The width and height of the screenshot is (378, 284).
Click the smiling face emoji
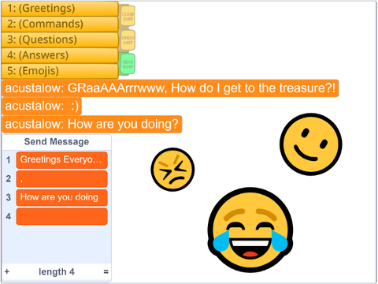[x=311, y=144]
